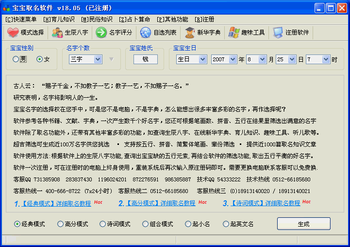This screenshot has height=247, width=350.
Task: Select 女 gender radio button
Action: point(39,59)
